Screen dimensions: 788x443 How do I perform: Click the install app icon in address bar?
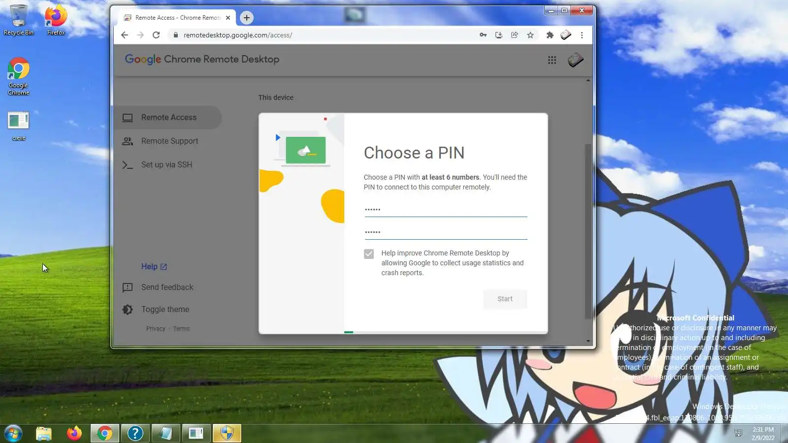[499, 35]
